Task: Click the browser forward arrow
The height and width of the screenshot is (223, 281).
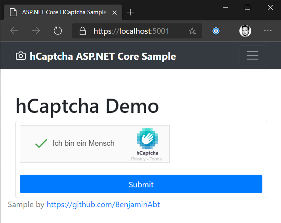Action: [x=36, y=30]
